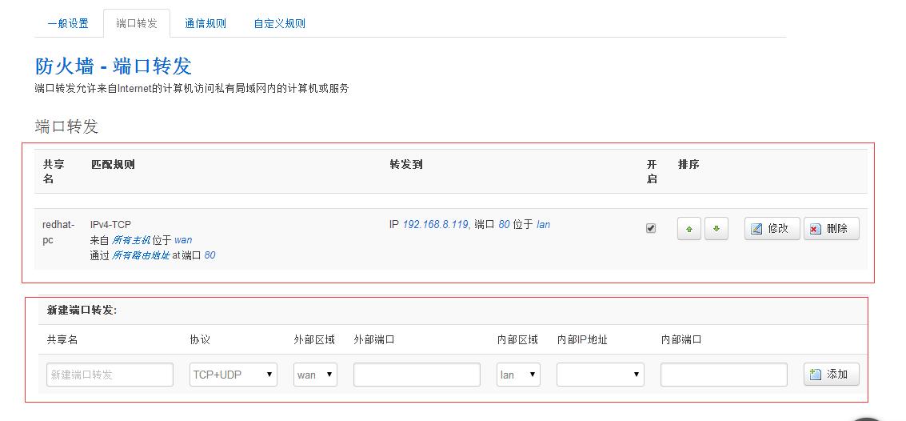Click the 所有路由地址 link
This screenshot has height=421, width=906.
tap(141, 255)
